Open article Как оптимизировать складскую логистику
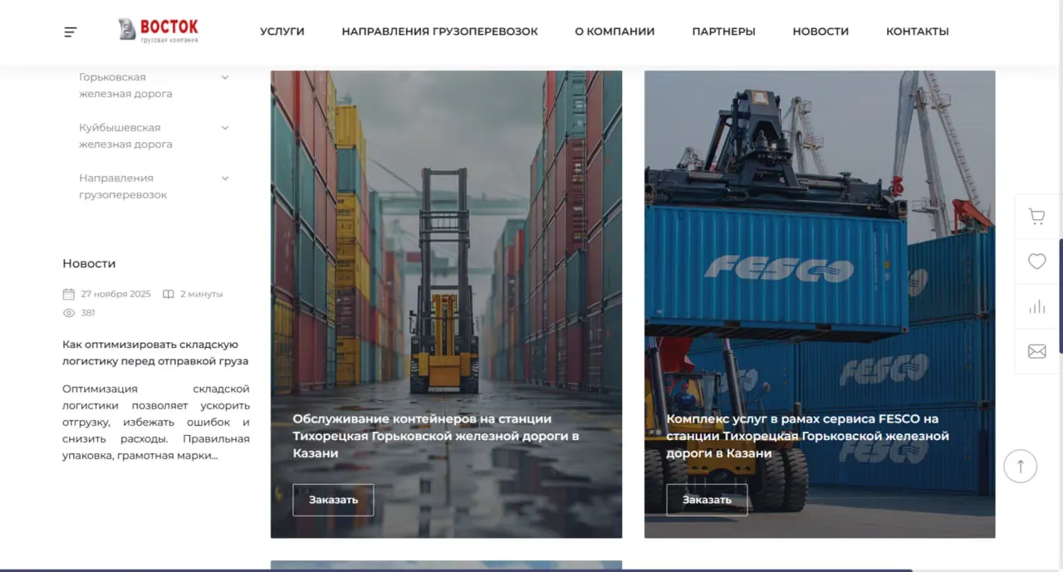 pyautogui.click(x=155, y=353)
